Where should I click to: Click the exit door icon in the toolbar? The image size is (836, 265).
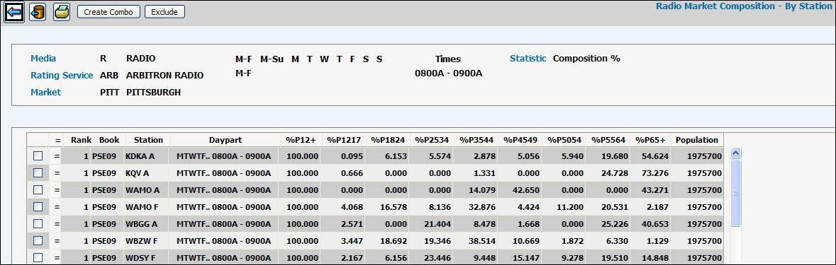38,12
